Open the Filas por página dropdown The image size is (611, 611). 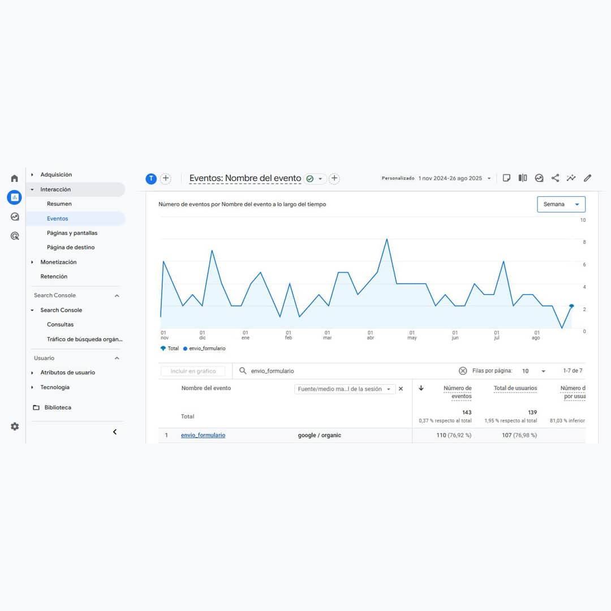point(534,371)
